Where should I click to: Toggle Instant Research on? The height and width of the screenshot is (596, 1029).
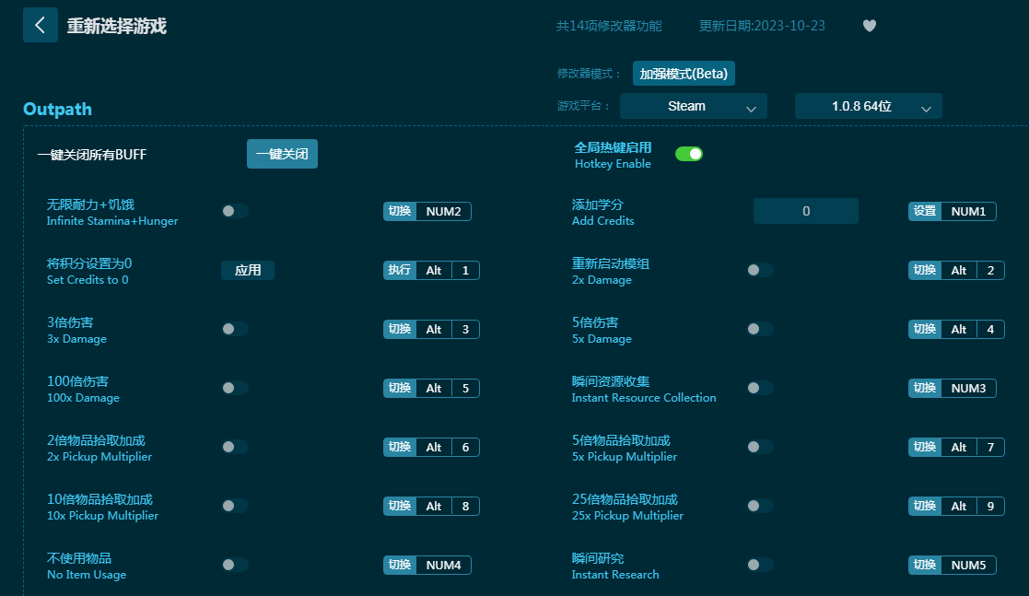[759, 565]
